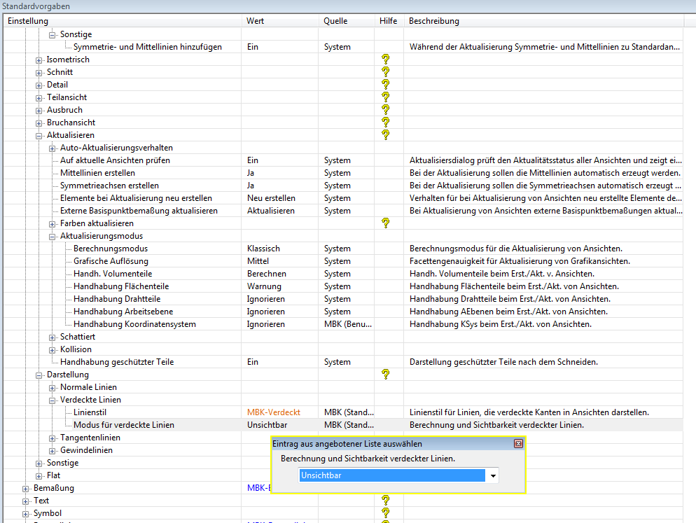This screenshot has height=523, width=696.
Task: Click the 'Klassisch' value of Berechnungsmodus
Action: (263, 249)
